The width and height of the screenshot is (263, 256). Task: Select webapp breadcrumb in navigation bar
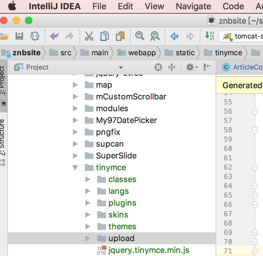pos(136,53)
